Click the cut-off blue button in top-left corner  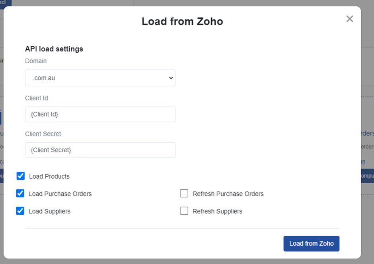tap(6, 3)
